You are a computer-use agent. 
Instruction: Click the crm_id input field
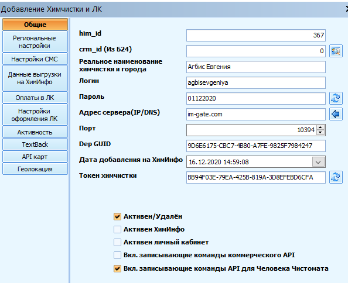click(256, 51)
